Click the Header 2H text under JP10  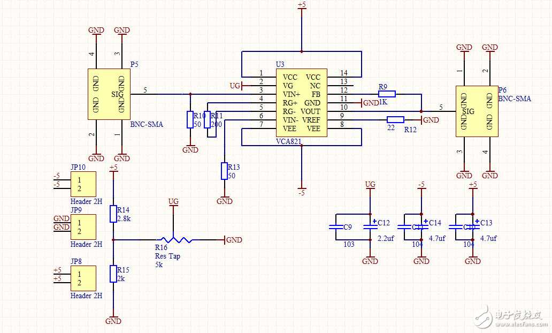pyautogui.click(x=86, y=201)
